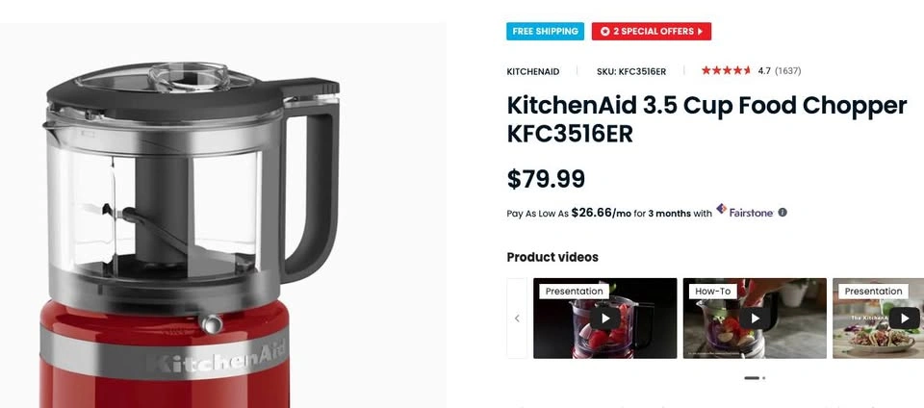Click the red food chopper product image
Image resolution: width=924 pixels, height=408 pixels.
pyautogui.click(x=191, y=235)
